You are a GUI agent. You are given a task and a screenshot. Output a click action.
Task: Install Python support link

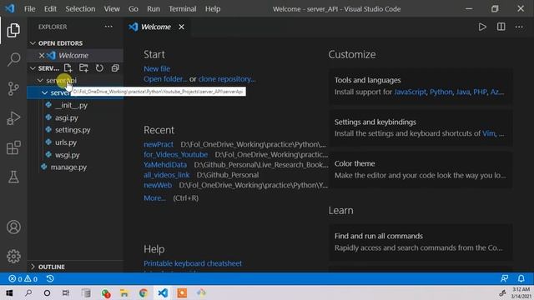441,92
